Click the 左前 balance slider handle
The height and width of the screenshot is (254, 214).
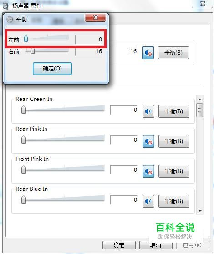[x=26, y=39]
